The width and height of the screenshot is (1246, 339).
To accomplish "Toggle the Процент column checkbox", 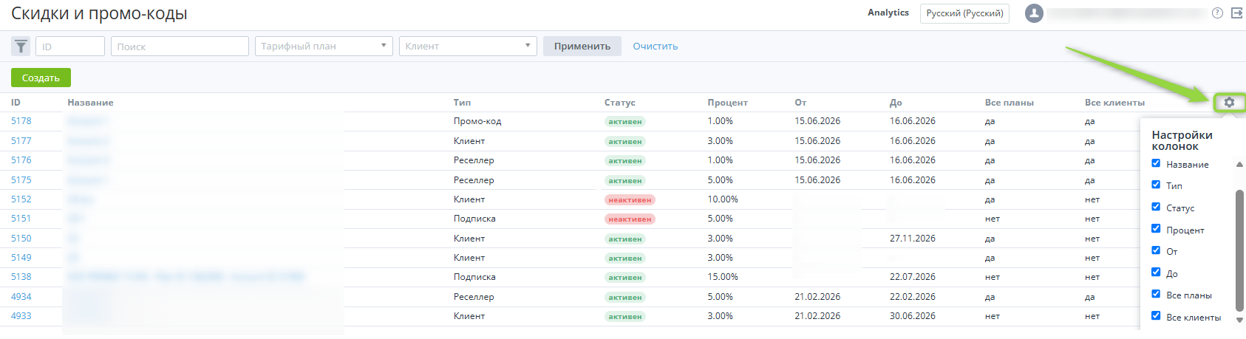I will pyautogui.click(x=1156, y=229).
